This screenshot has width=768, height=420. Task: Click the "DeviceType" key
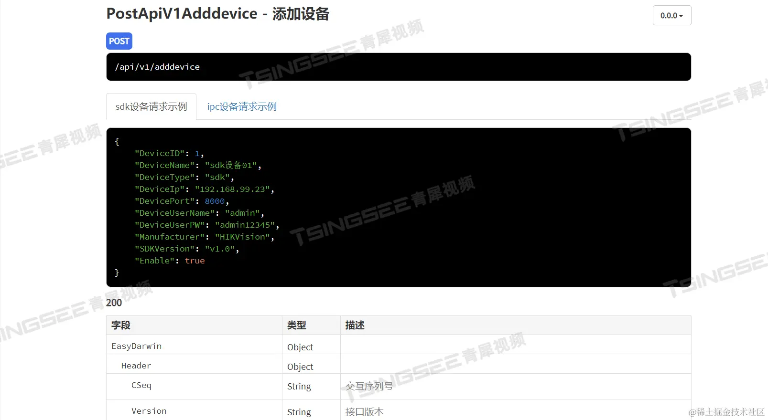click(164, 177)
